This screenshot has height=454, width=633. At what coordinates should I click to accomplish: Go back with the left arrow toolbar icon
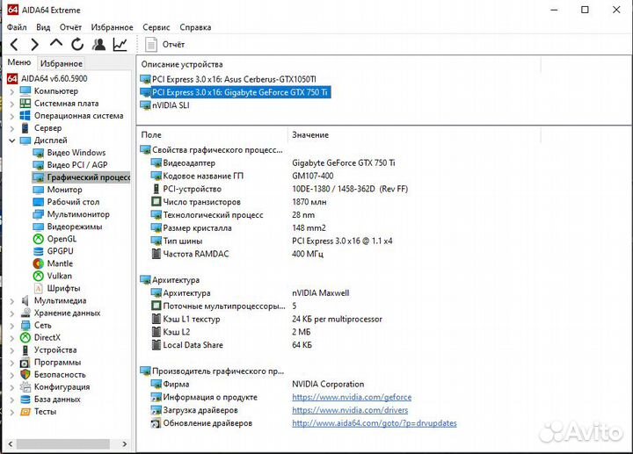pyautogui.click(x=14, y=45)
